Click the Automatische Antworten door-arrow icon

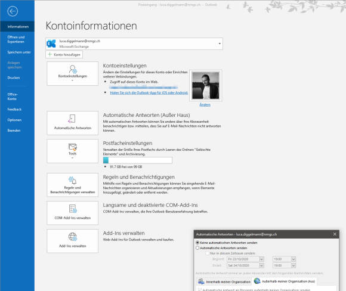(72, 119)
